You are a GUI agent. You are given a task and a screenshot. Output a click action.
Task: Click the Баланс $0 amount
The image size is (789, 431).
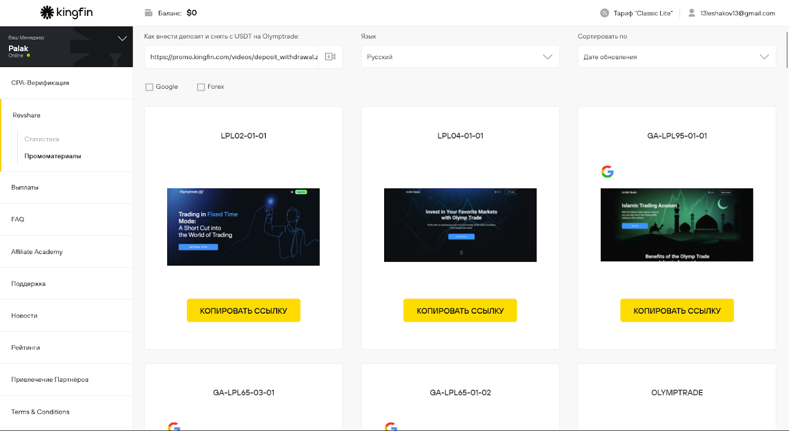[192, 13]
